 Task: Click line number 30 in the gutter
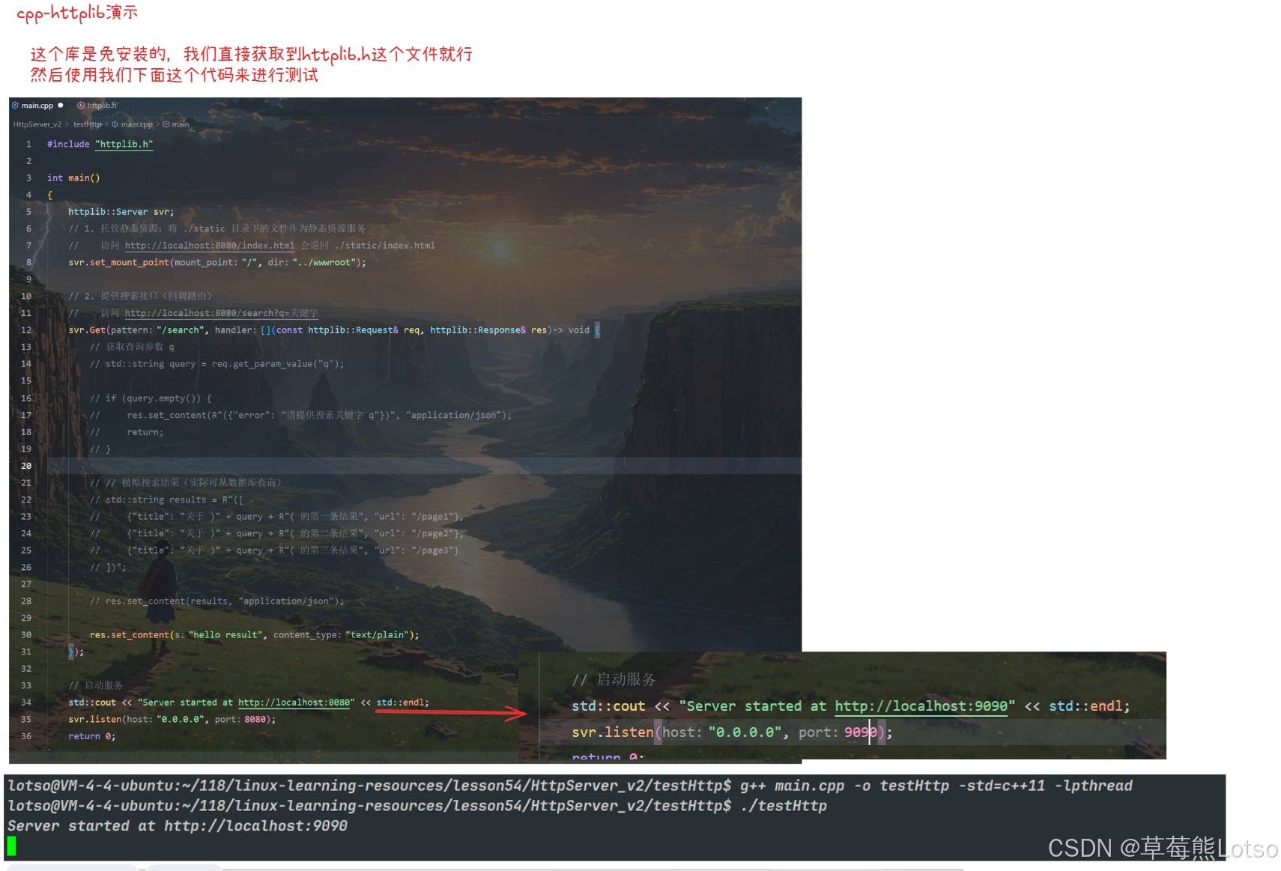coord(26,635)
